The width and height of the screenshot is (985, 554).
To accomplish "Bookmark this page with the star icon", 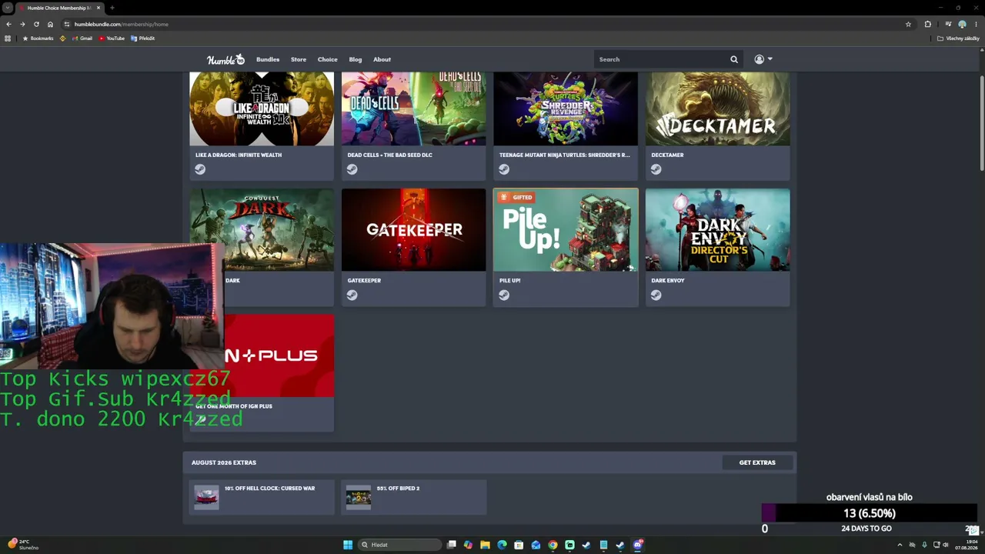I will [x=908, y=24].
